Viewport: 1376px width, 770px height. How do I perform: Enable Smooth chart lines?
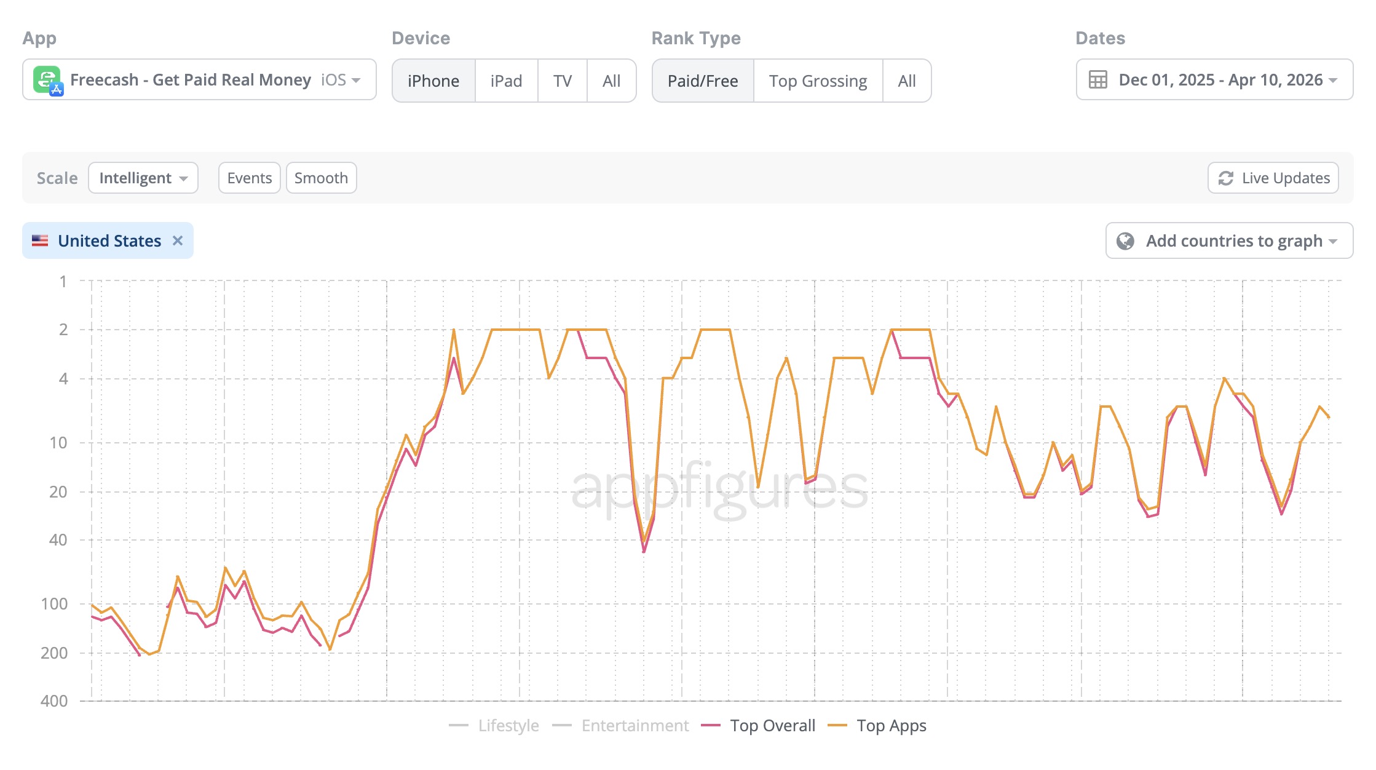pos(321,178)
